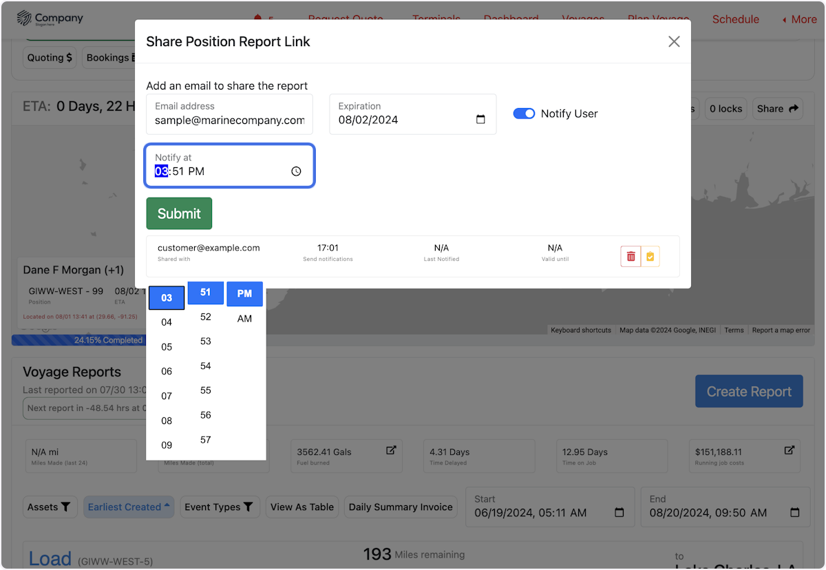
Task: Open the Assets filter dropdown
Action: [50, 507]
